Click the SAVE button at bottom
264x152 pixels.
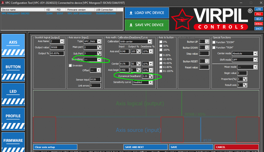pos(191,147)
